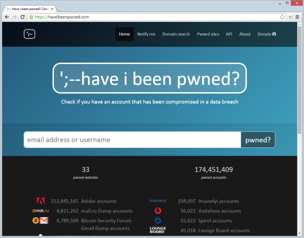Go to the Home nav item
The width and height of the screenshot is (304, 238).
click(x=125, y=34)
